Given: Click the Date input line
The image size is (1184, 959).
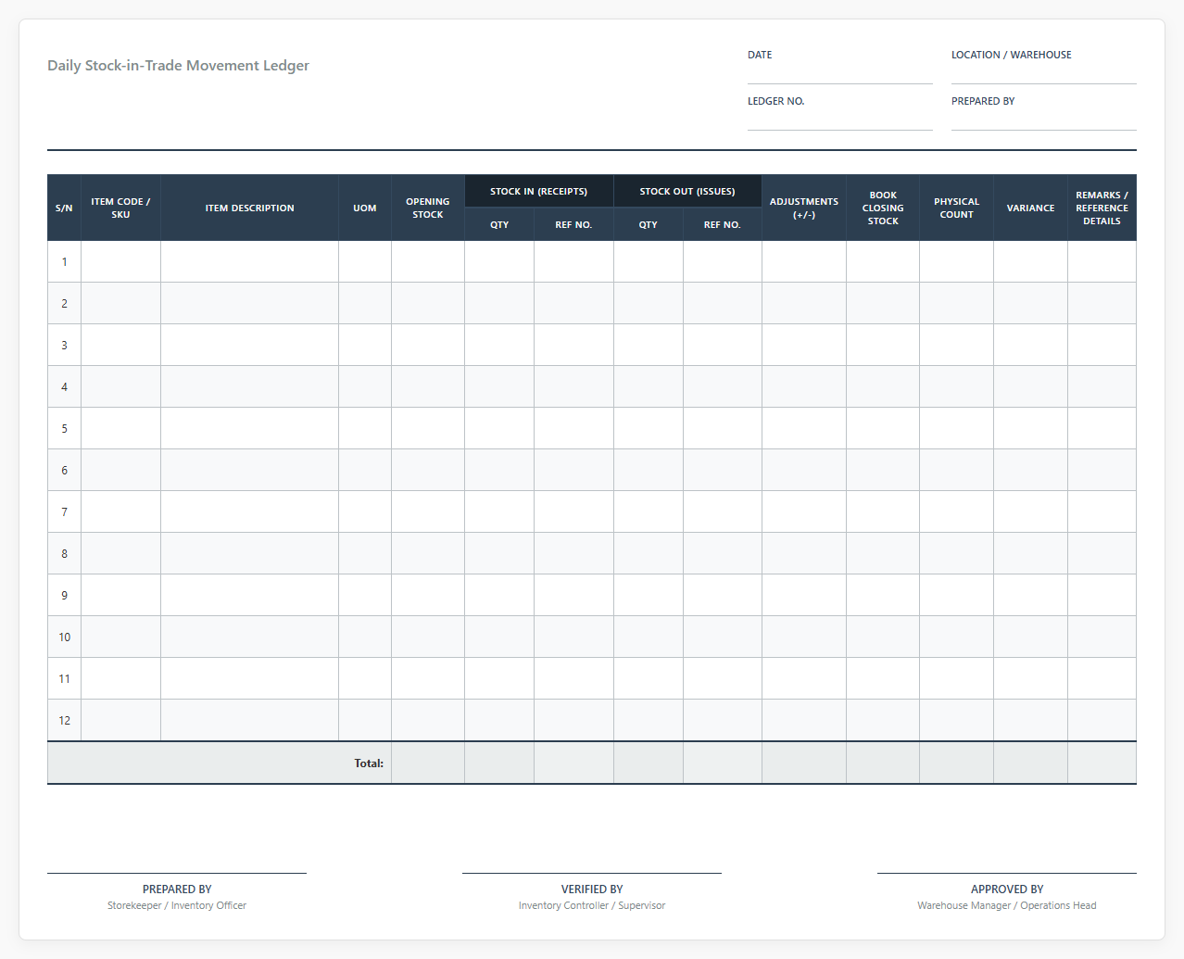Looking at the screenshot, I should click(x=839, y=74).
